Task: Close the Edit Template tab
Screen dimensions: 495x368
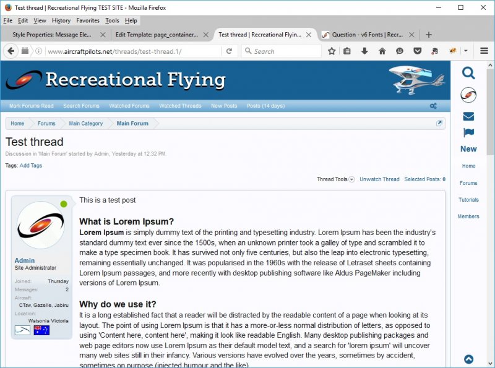Action: [205, 35]
